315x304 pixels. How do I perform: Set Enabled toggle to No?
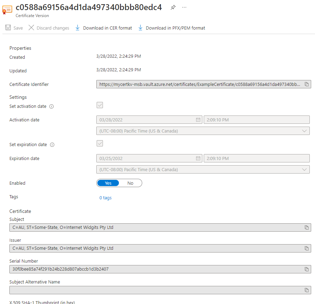click(130, 183)
